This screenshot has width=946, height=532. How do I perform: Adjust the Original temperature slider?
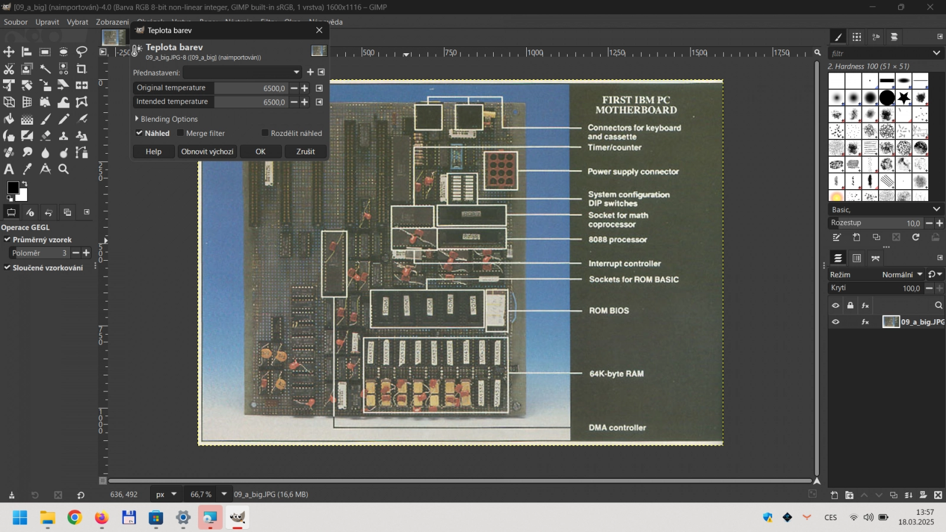point(210,88)
